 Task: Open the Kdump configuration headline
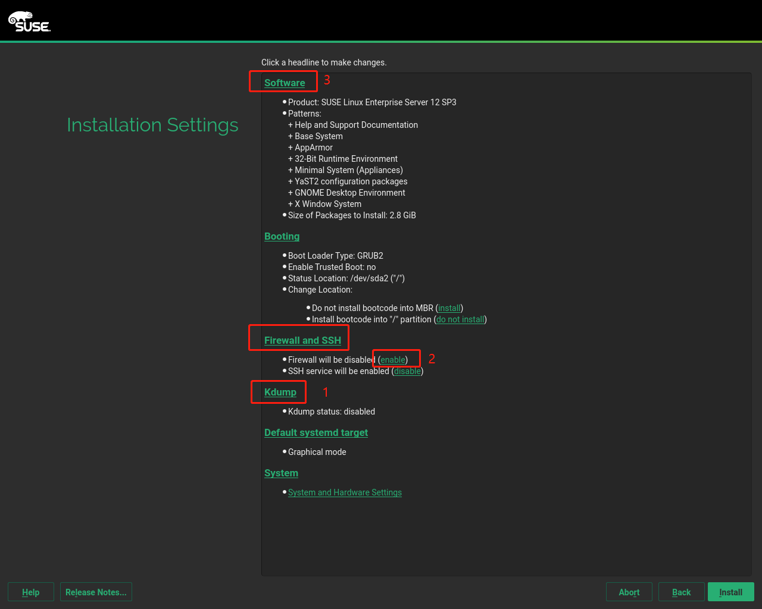coord(280,392)
